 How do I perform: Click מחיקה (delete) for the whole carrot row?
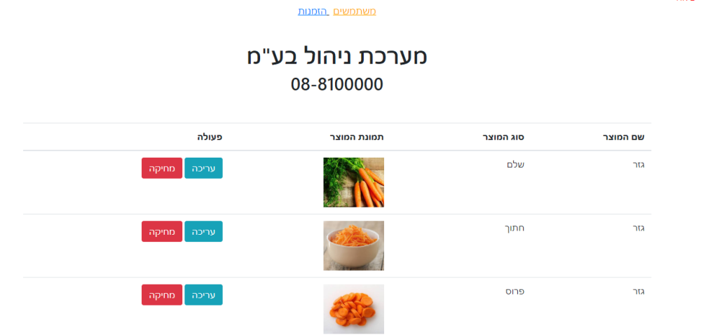click(x=162, y=168)
